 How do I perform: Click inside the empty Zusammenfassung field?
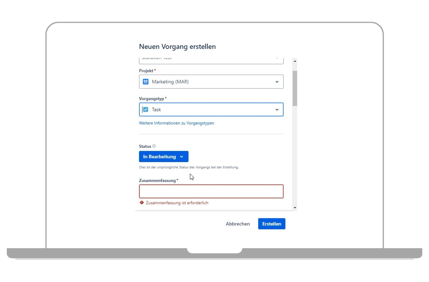tap(211, 191)
